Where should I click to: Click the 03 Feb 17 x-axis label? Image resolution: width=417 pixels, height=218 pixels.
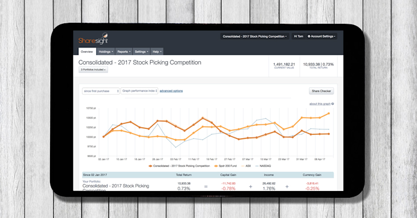(x=176, y=159)
